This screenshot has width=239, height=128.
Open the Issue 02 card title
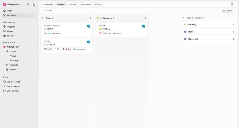106,29
